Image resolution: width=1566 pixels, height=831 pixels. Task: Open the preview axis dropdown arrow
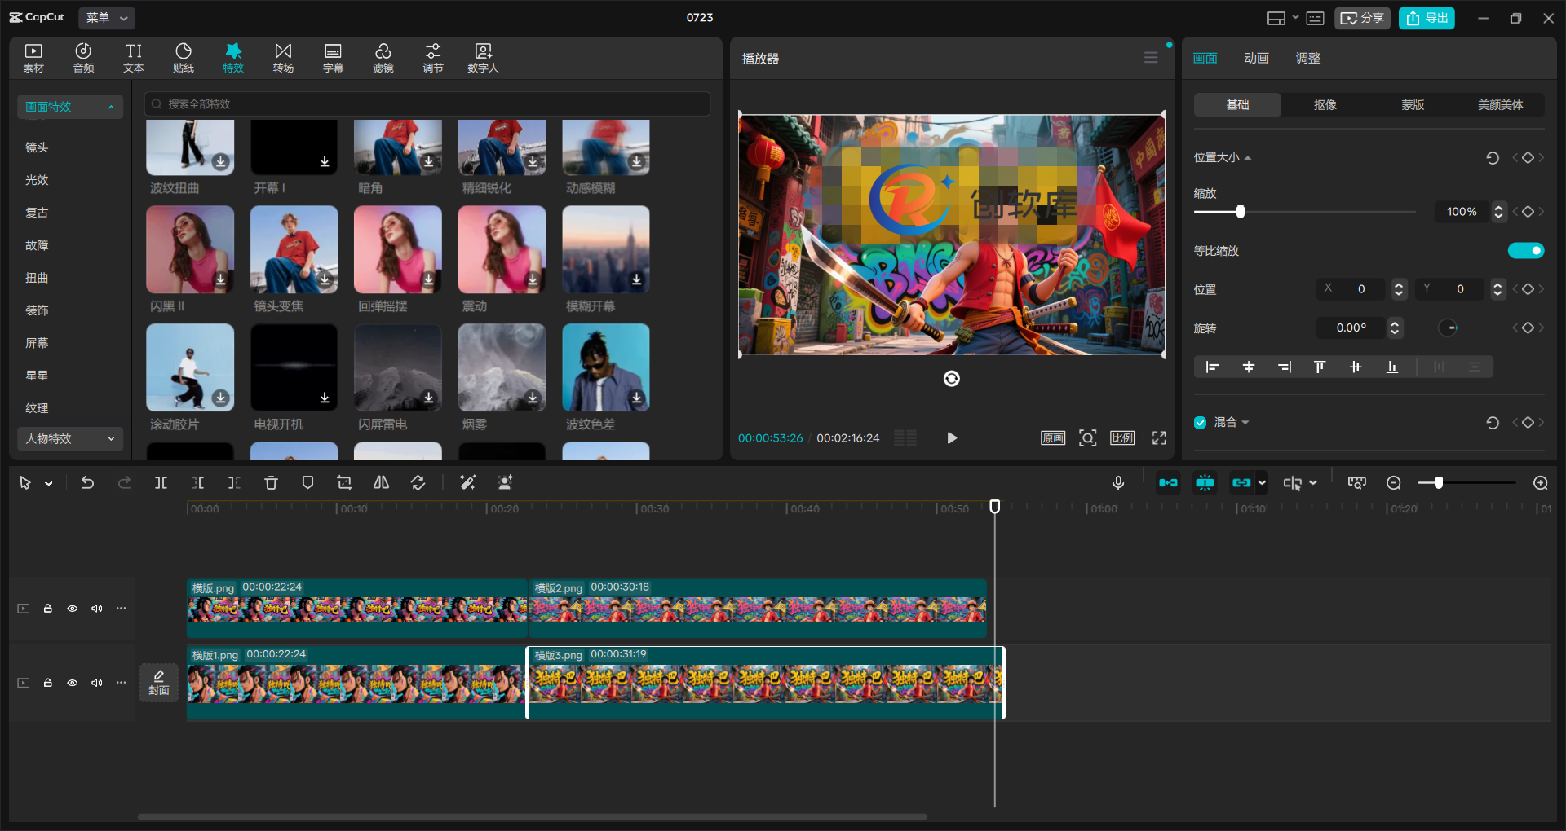click(1313, 483)
